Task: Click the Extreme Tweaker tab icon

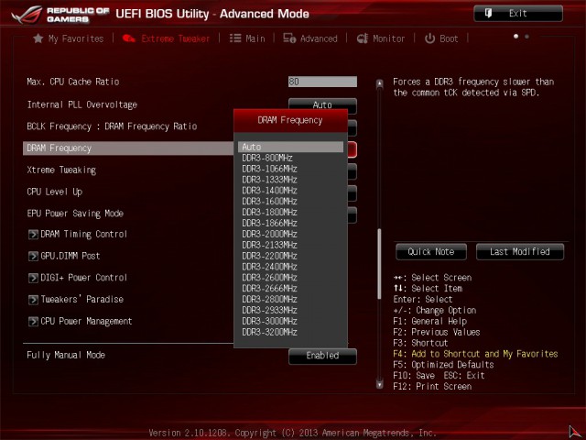Action: click(x=129, y=38)
